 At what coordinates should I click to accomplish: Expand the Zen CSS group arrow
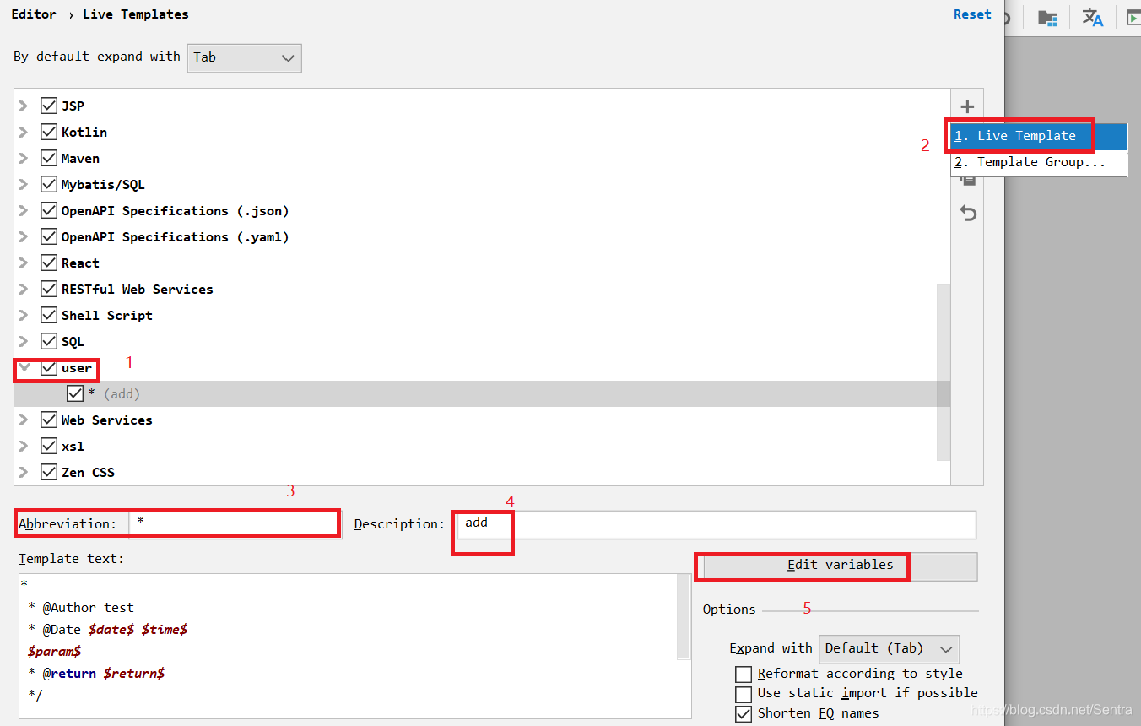24,472
